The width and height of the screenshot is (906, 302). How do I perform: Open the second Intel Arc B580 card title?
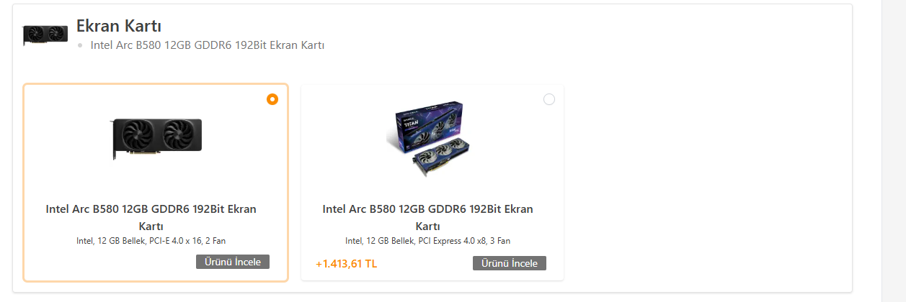tap(428, 217)
